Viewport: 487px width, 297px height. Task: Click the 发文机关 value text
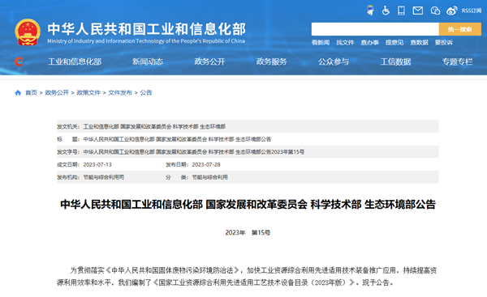tap(154, 126)
